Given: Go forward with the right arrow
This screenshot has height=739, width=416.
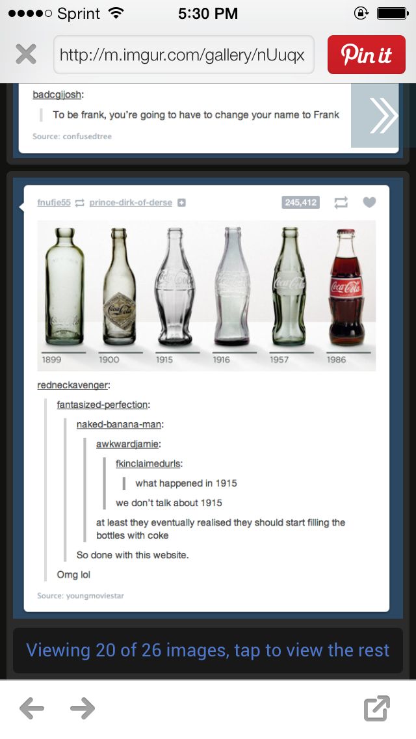Looking at the screenshot, I should click(83, 708).
